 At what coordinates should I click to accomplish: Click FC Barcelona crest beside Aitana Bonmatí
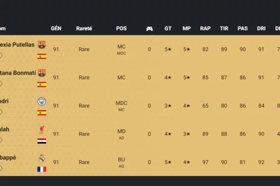(42, 73)
